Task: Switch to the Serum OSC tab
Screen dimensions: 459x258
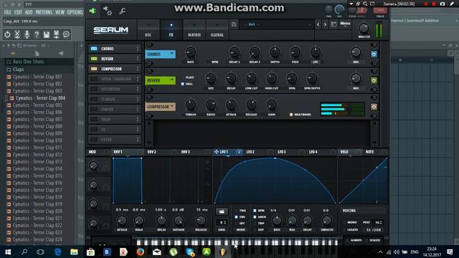Action: pos(148,30)
